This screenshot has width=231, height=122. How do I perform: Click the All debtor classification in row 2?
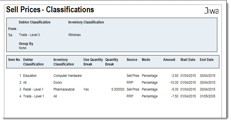(25, 83)
